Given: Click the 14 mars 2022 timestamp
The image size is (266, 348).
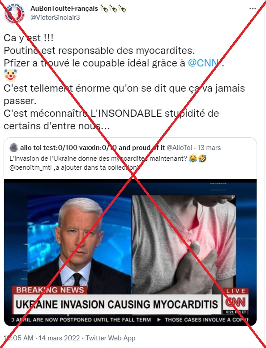Looking at the screenshot, I should (59, 338).
